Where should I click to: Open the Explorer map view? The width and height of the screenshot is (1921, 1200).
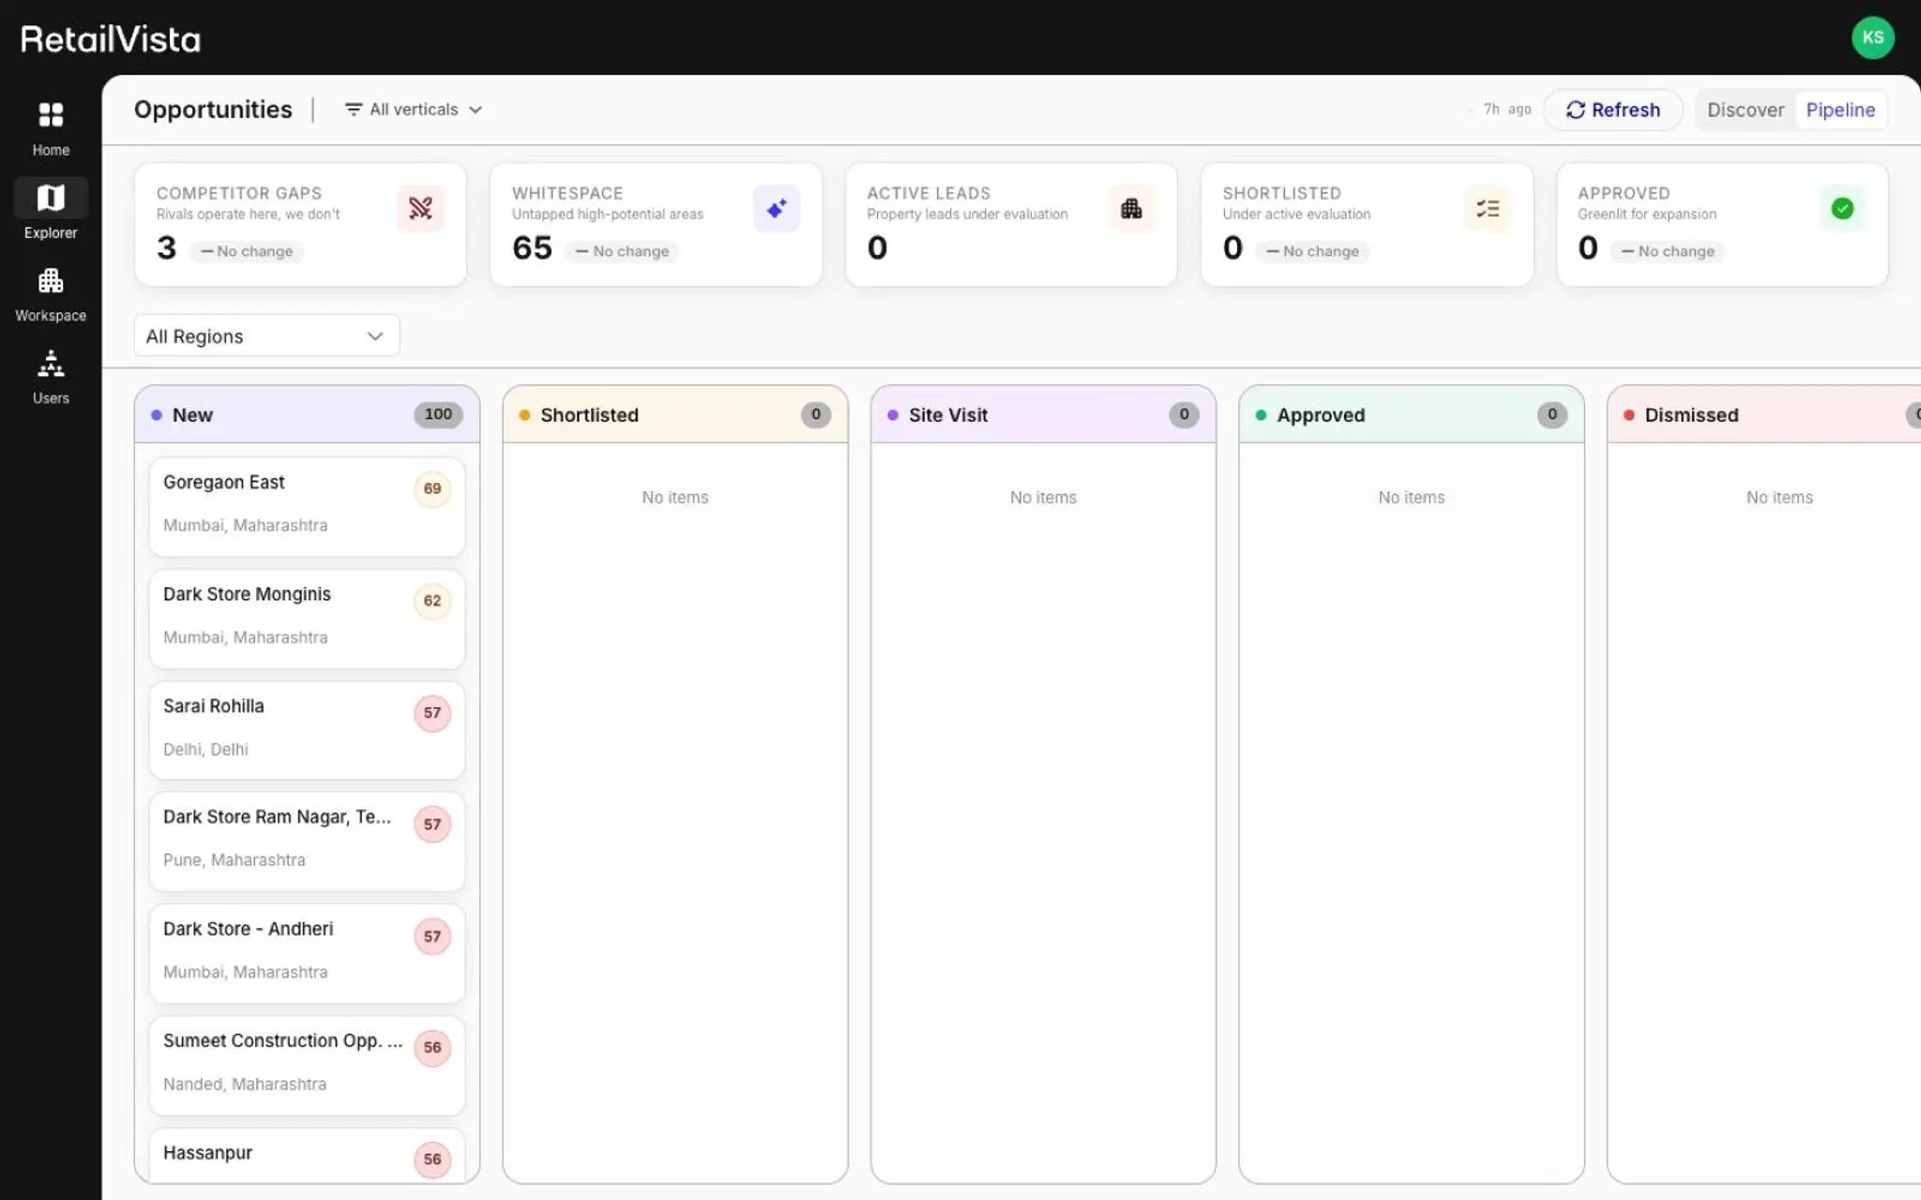pyautogui.click(x=51, y=210)
